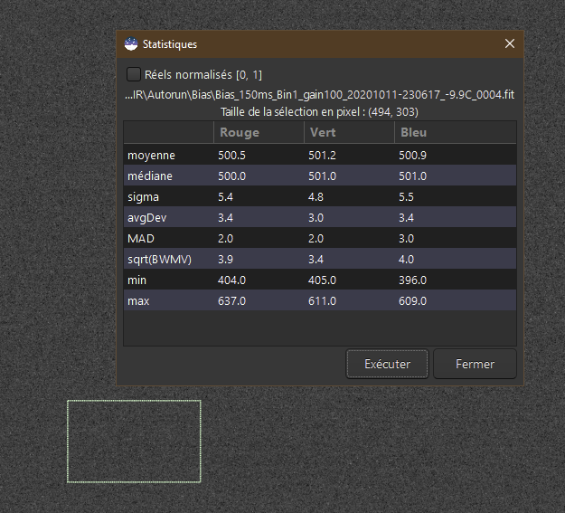Screen dimensions: 565x513
Task: Close the Statistiques dialog with X
Action: (510, 43)
